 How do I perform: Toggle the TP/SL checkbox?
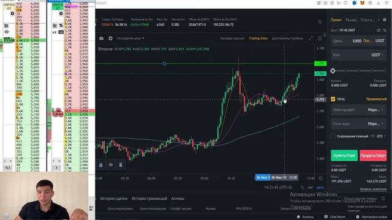pos(333,99)
